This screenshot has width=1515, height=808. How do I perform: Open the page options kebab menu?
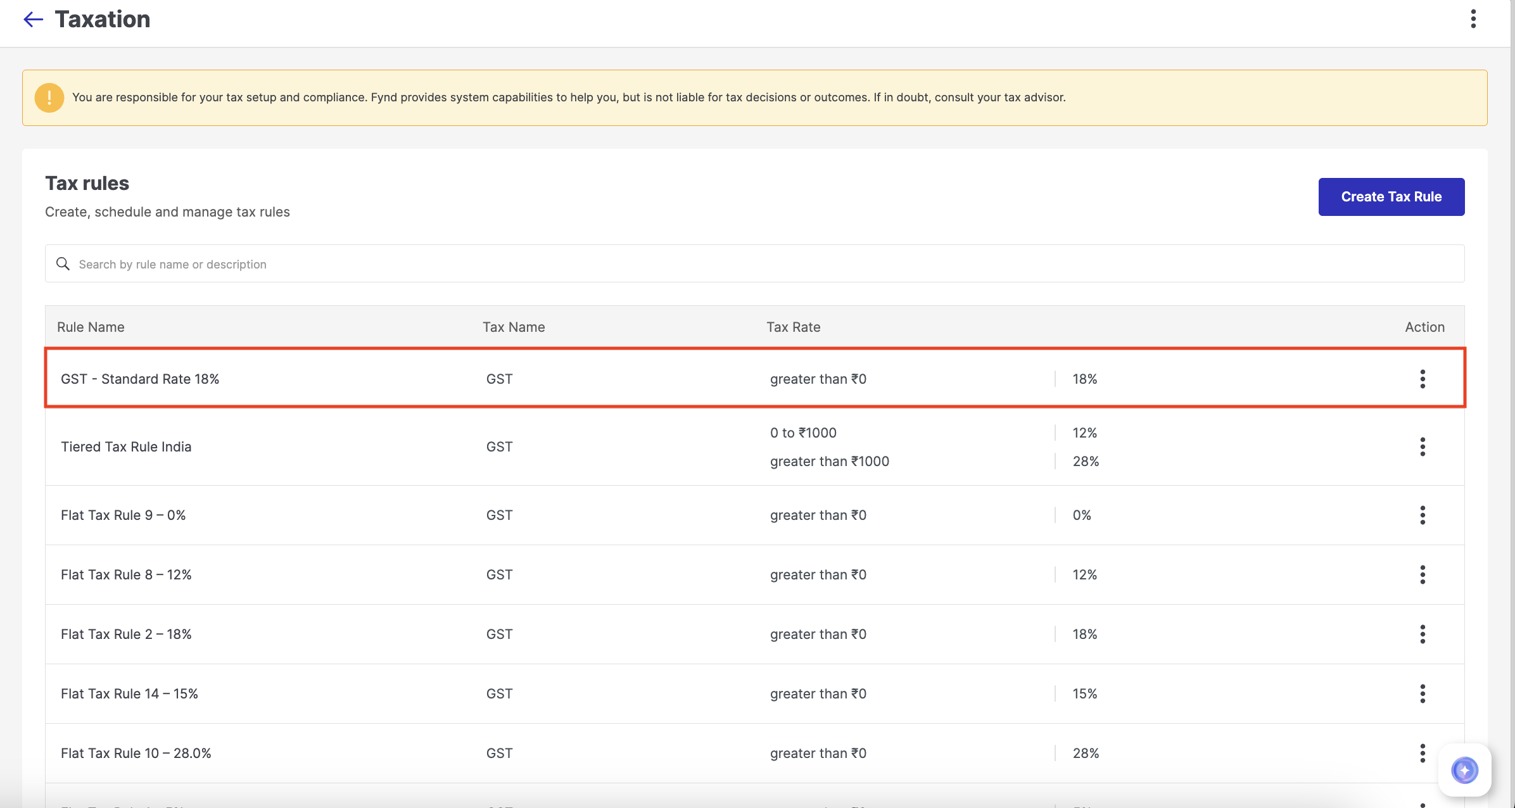[1473, 19]
